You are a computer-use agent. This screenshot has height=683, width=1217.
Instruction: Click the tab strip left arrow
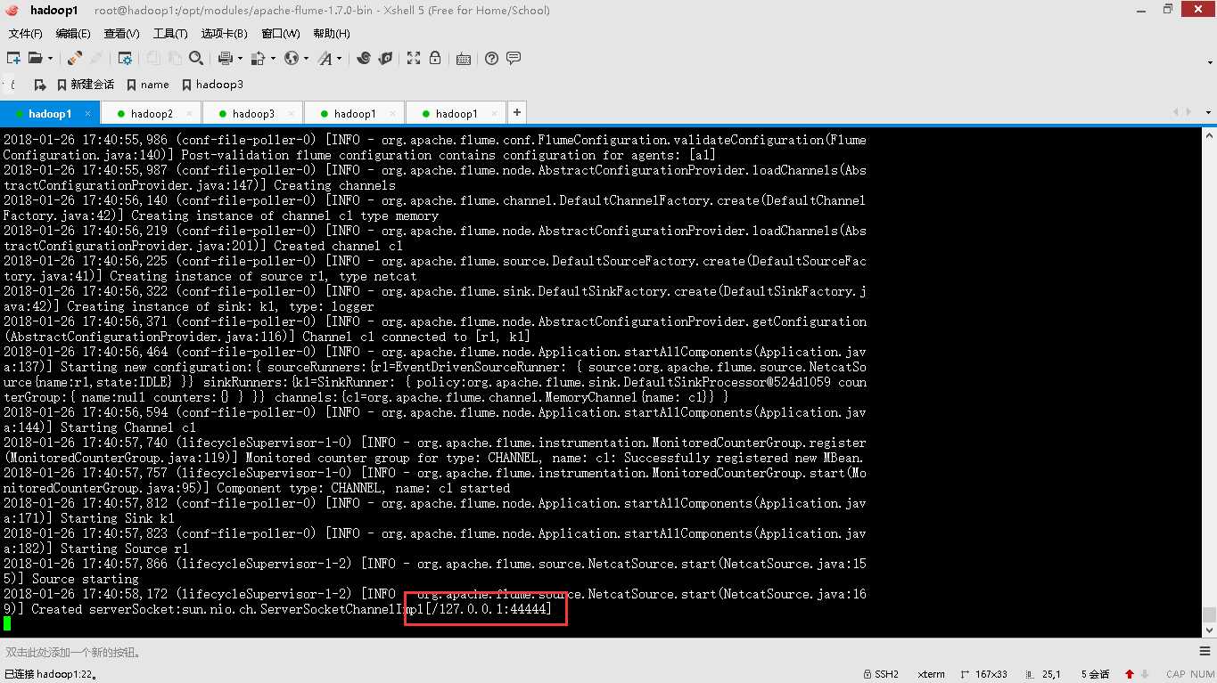click(x=1177, y=112)
